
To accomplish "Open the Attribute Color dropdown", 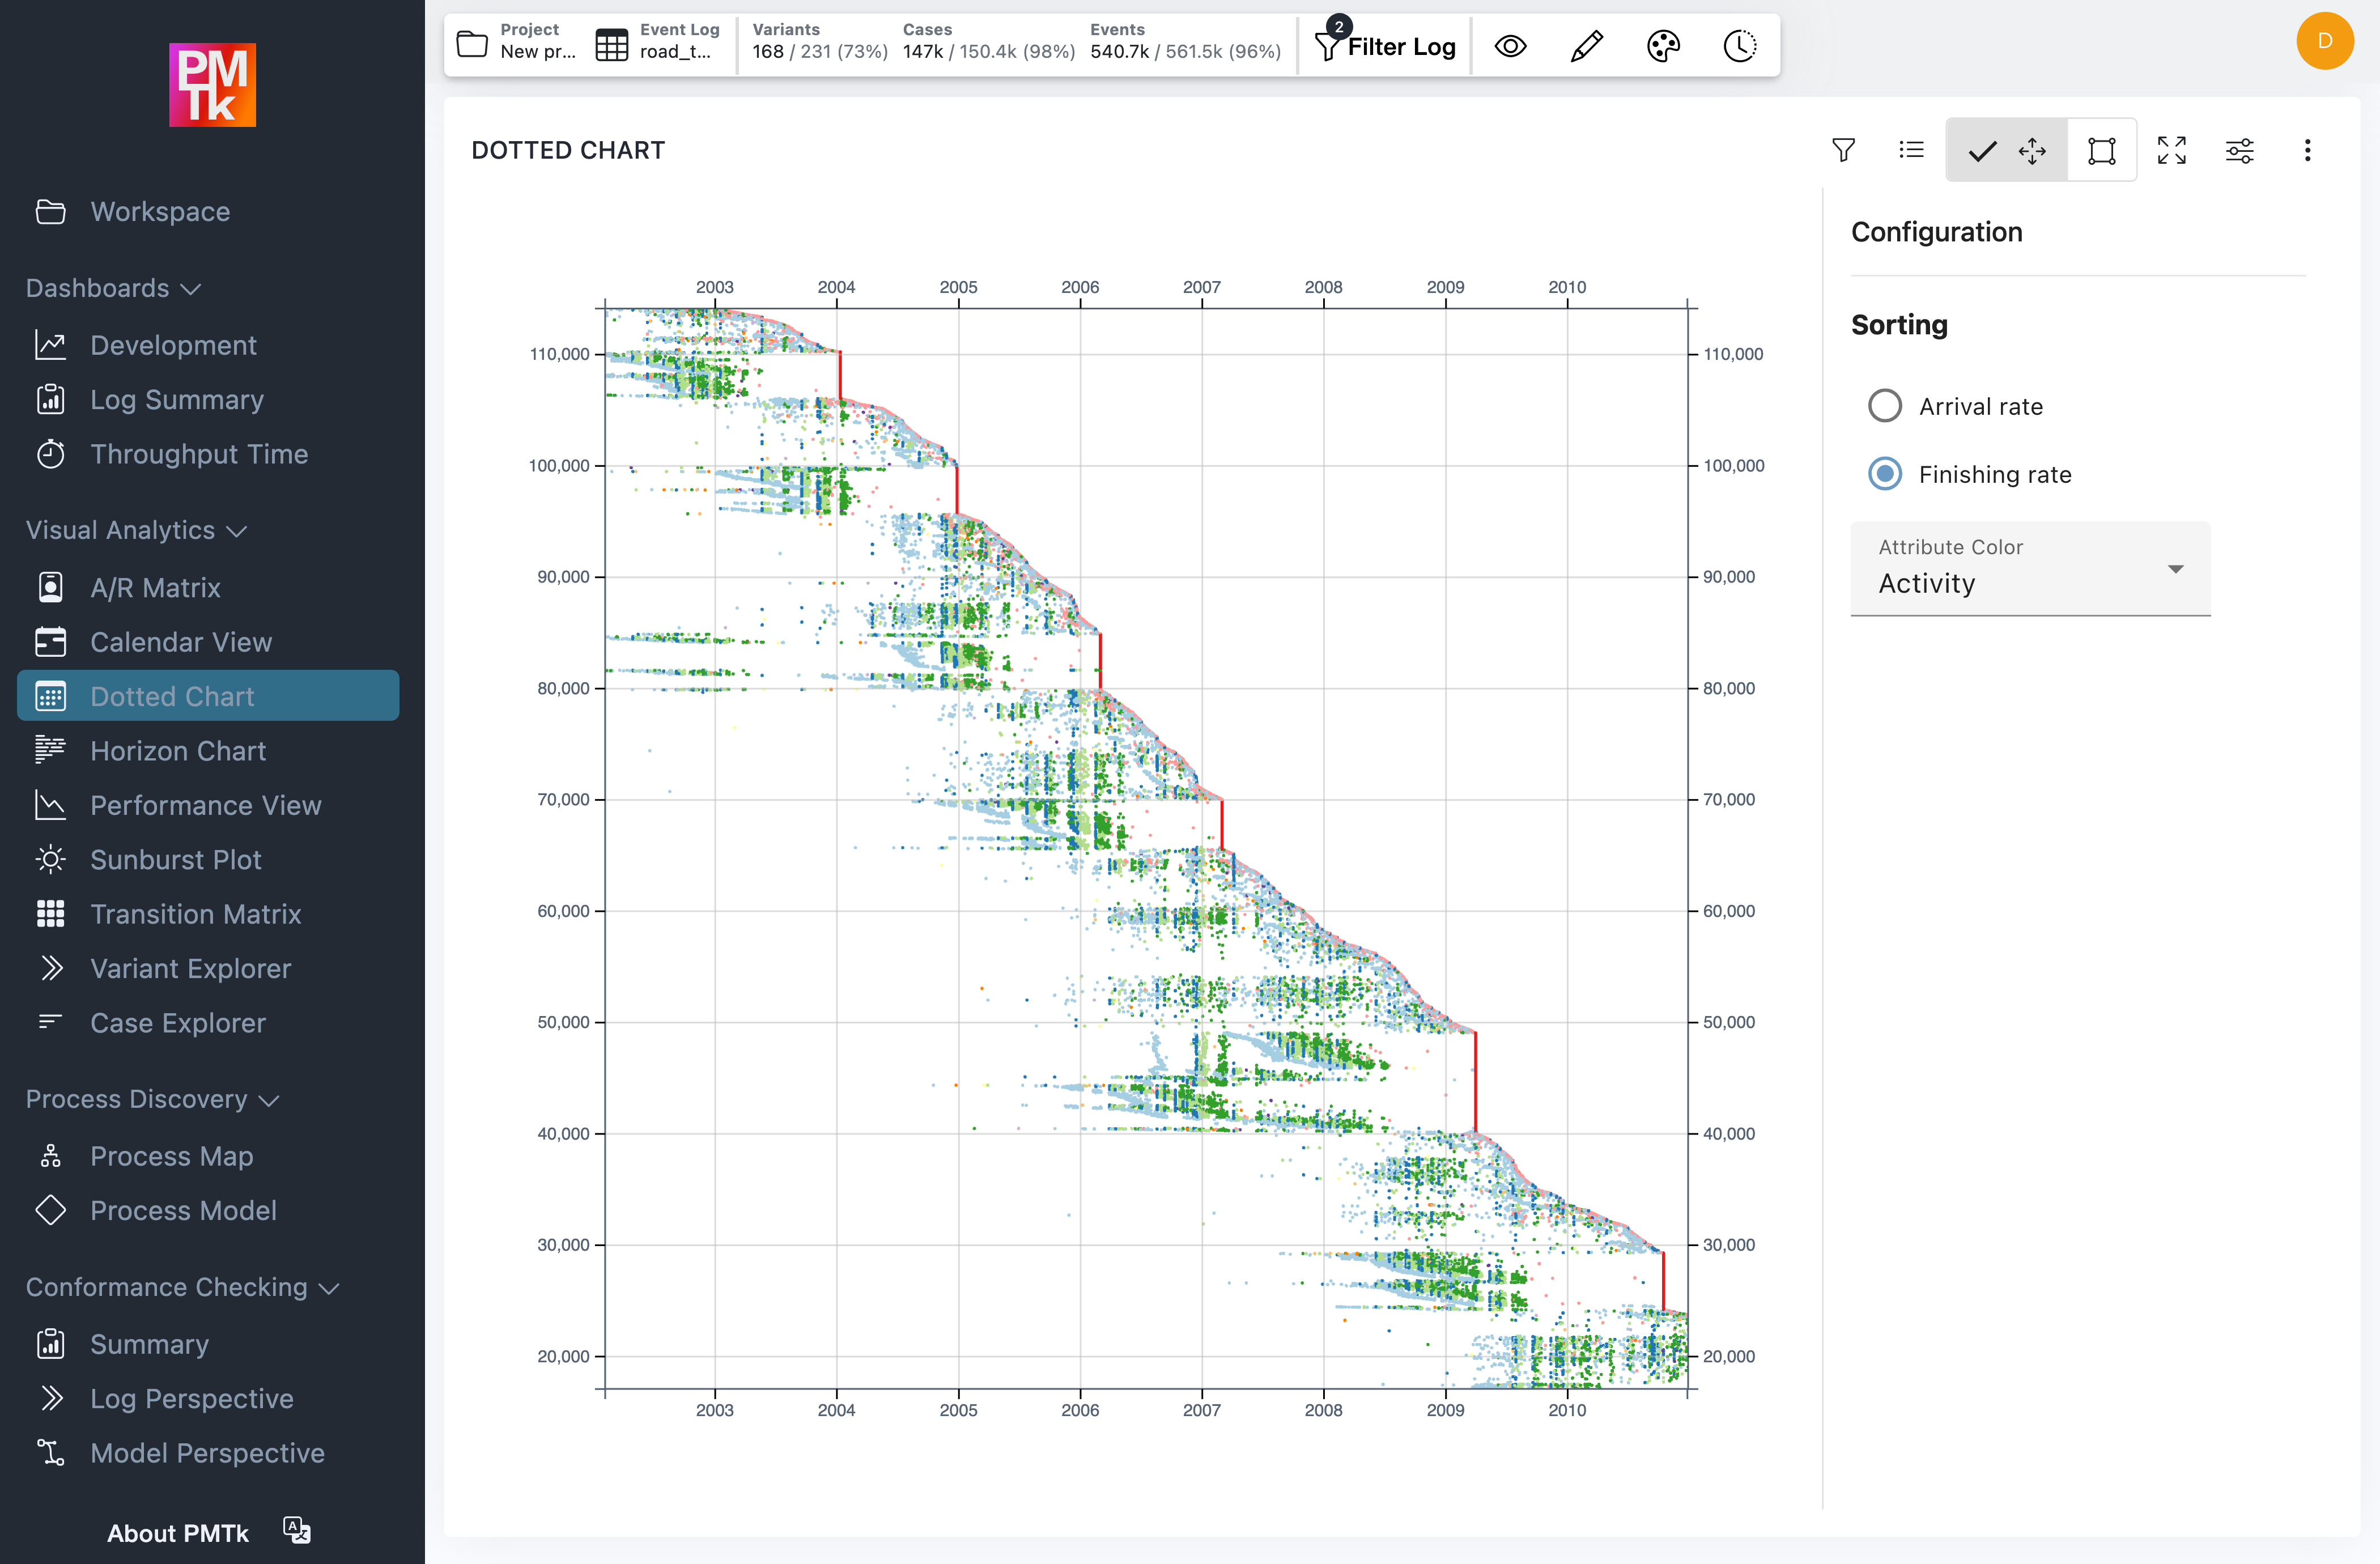I will 2030,570.
